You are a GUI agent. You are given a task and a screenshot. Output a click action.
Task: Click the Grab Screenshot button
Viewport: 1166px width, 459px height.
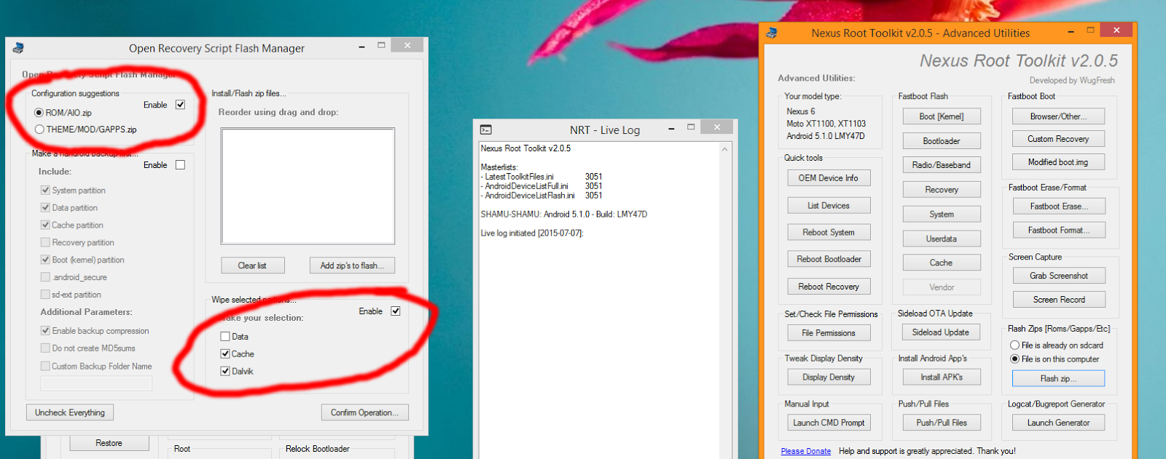point(1059,276)
